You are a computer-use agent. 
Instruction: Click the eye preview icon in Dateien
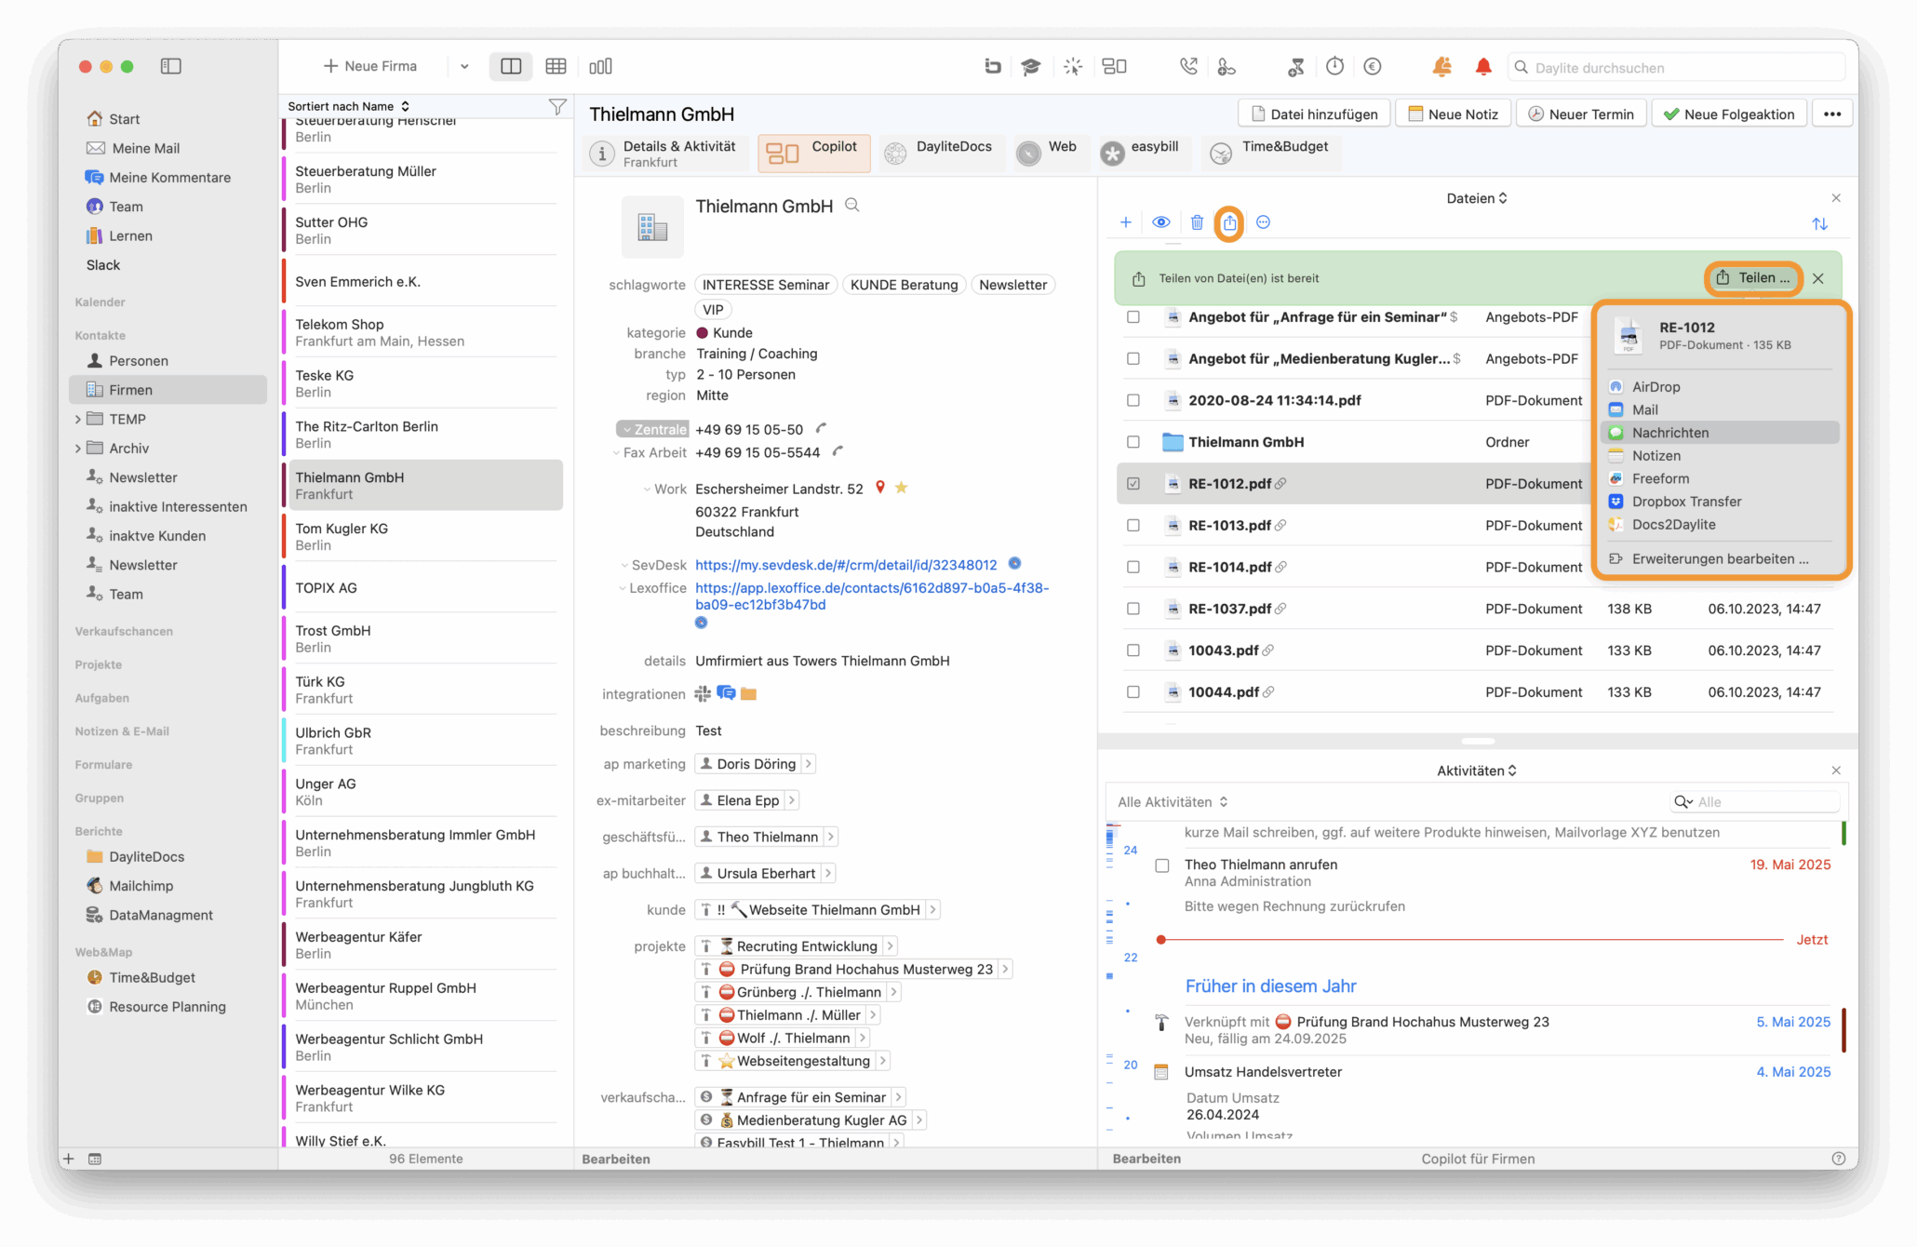click(1160, 222)
